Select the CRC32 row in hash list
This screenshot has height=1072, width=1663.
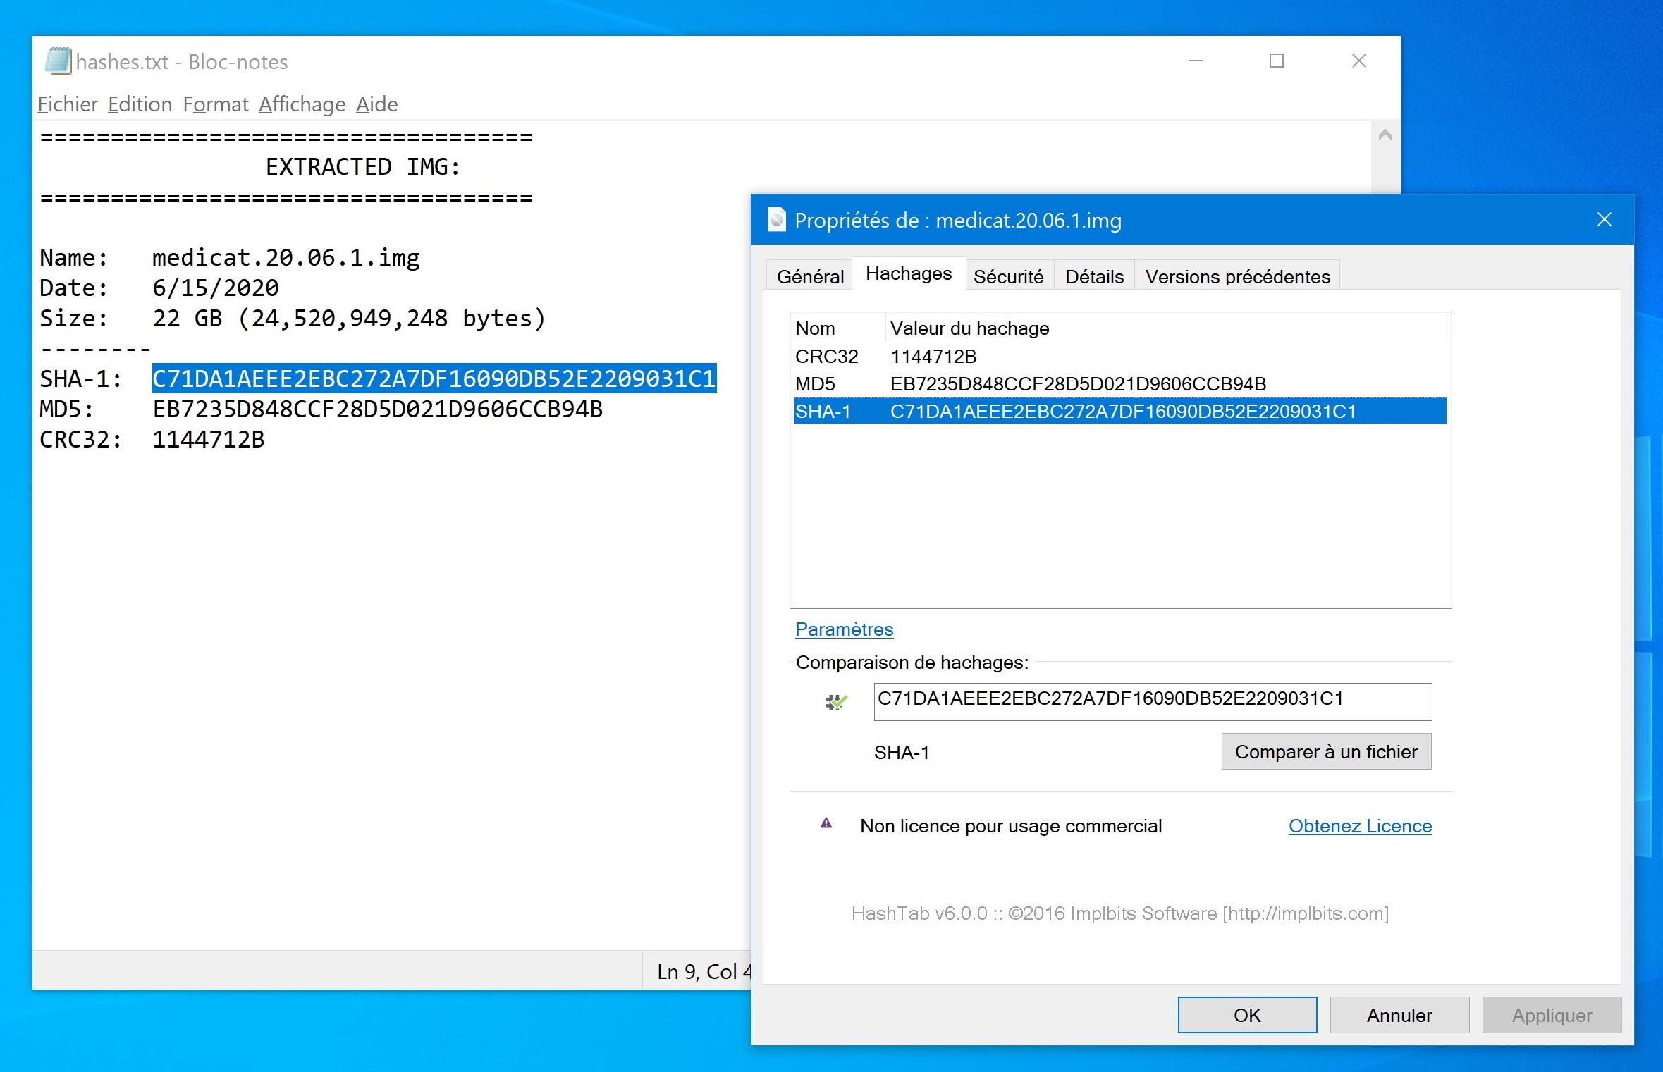point(1120,356)
